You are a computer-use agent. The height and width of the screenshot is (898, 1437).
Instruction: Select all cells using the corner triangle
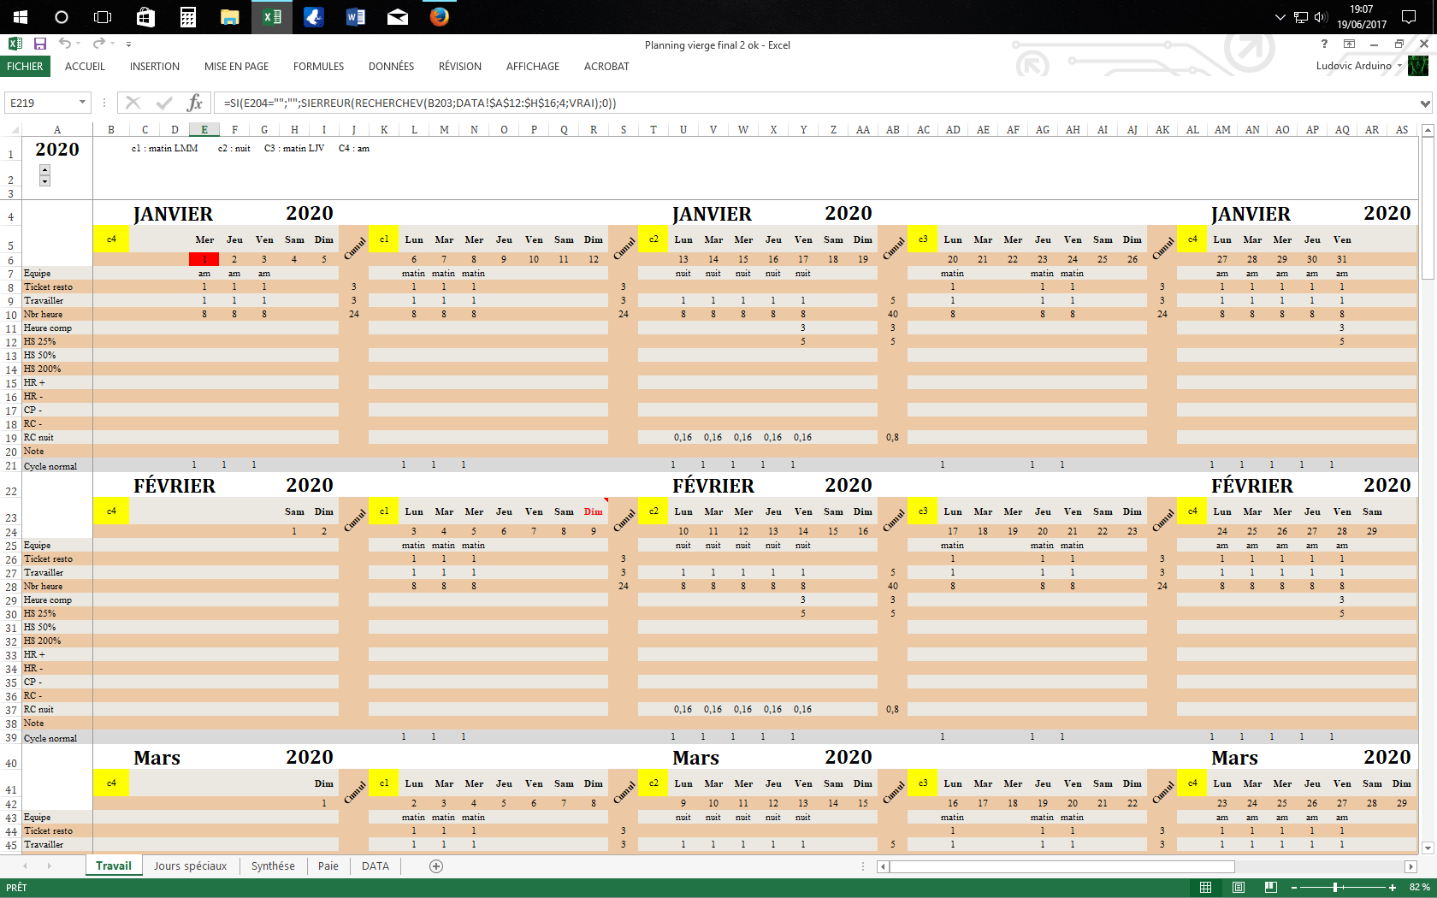click(x=15, y=130)
